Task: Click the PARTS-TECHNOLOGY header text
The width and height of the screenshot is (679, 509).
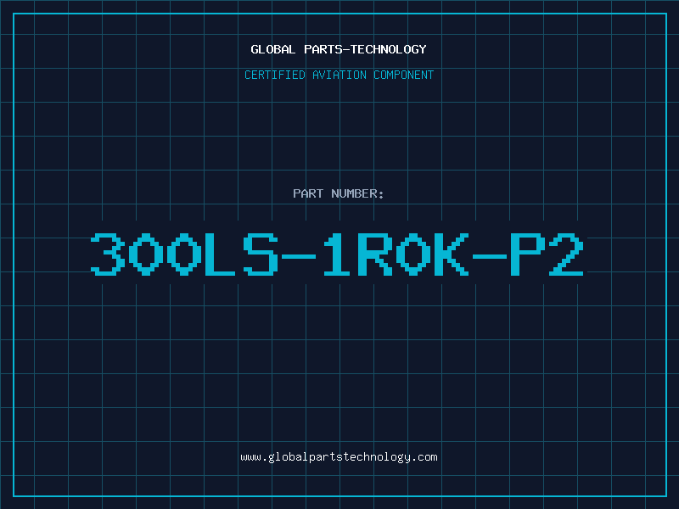Action: [x=365, y=49]
